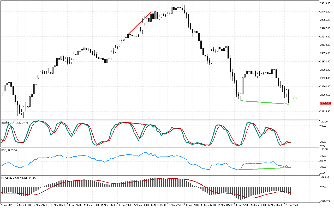Screen dimensions: 334x208
Task: Click the 135.619 value on MACD scale
Action: coord(325,177)
